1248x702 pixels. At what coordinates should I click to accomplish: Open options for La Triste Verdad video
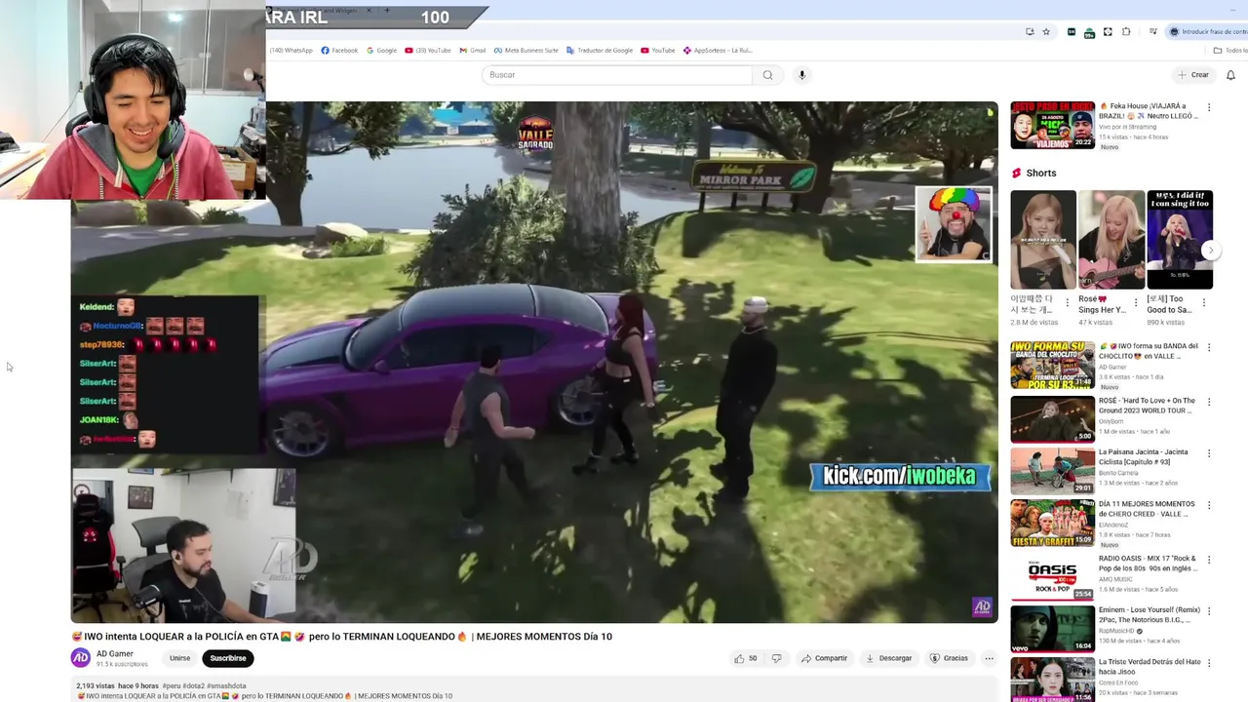pos(1209,664)
